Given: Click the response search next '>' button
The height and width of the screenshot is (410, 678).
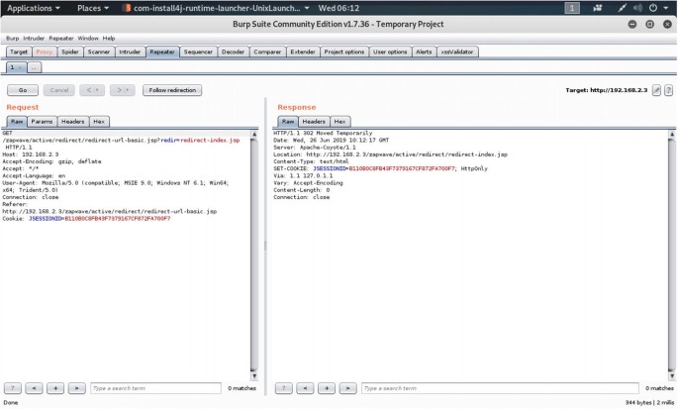Looking at the screenshot, I should (345, 388).
